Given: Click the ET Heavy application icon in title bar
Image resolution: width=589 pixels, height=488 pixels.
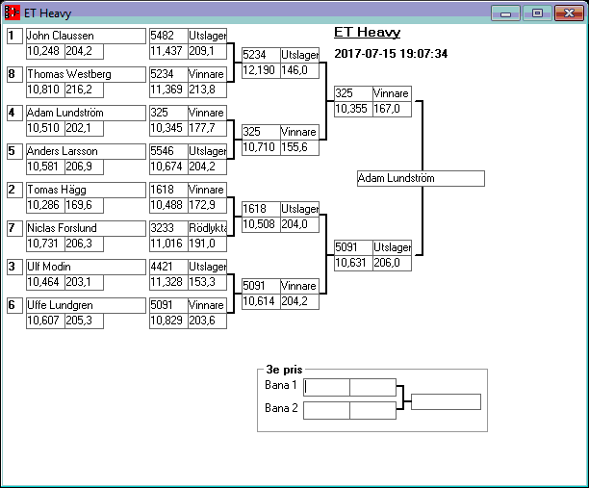Looking at the screenshot, I should (x=13, y=13).
